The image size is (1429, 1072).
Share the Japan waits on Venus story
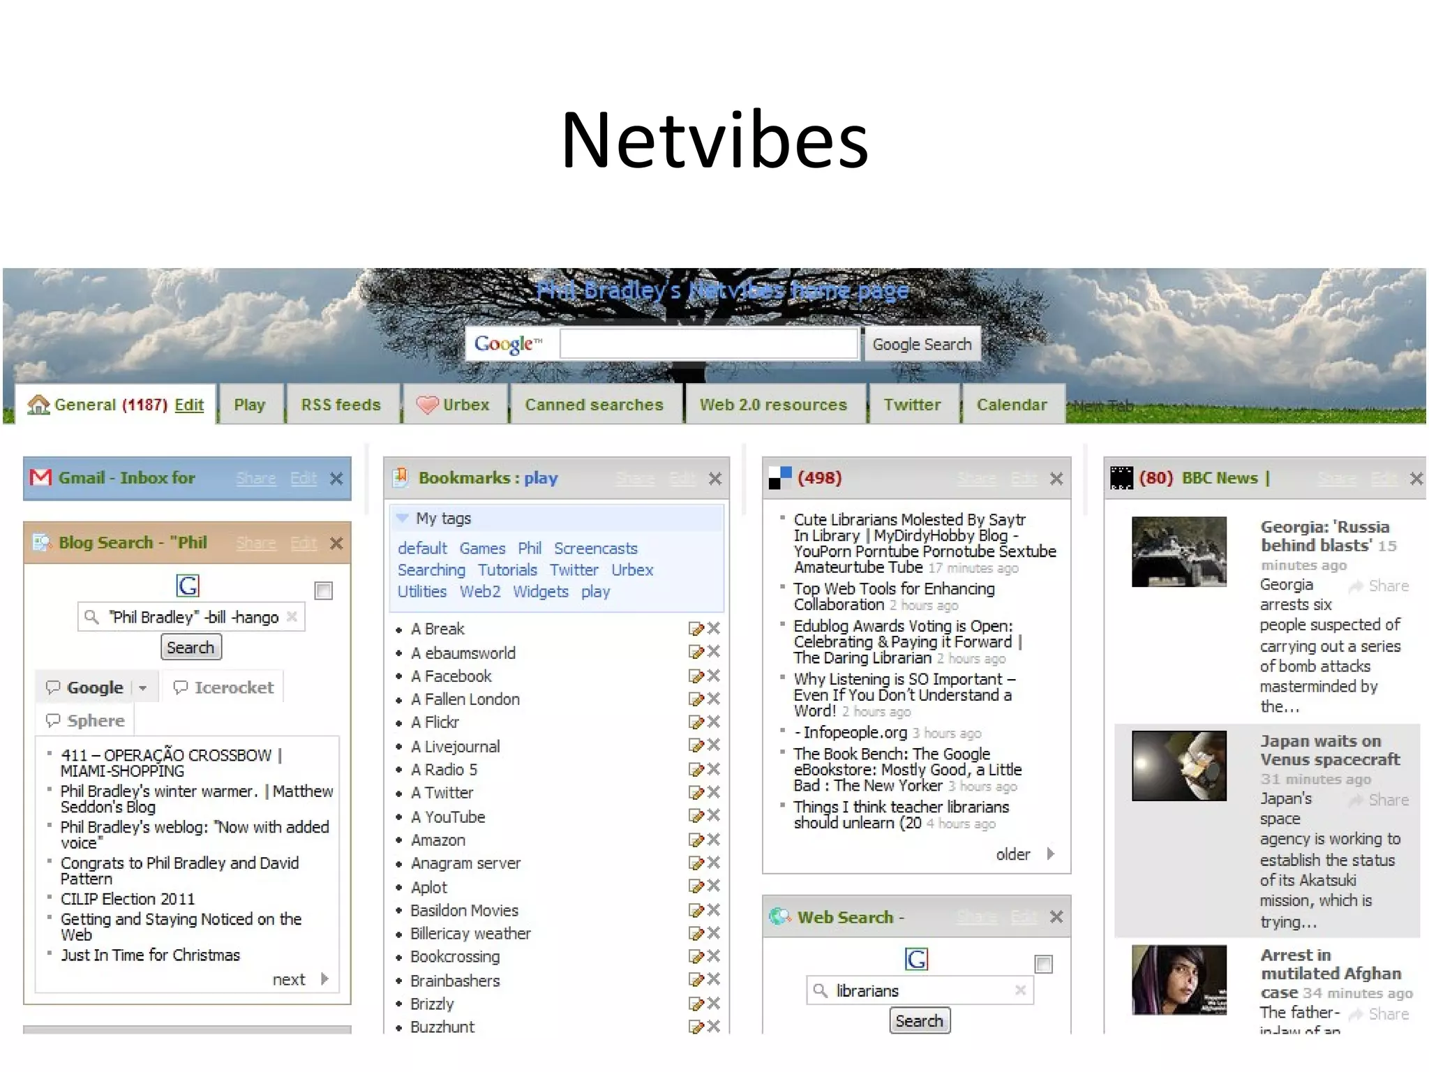[x=1379, y=800]
